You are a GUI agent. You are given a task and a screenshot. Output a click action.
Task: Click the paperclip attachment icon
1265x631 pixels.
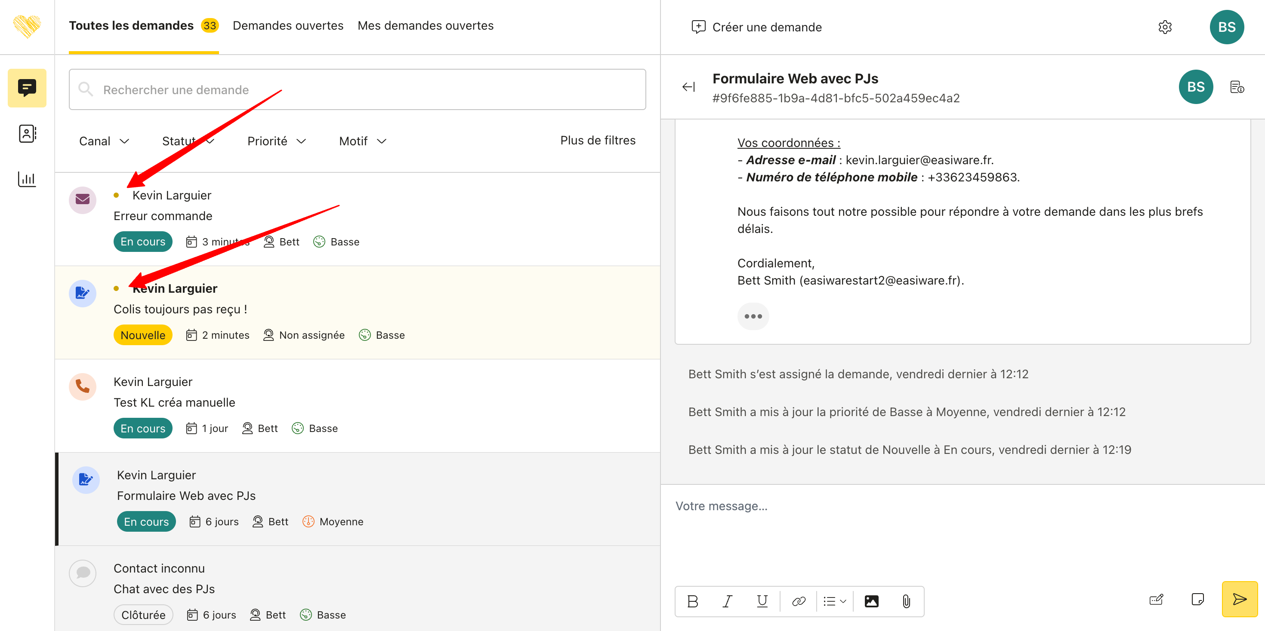click(x=906, y=601)
